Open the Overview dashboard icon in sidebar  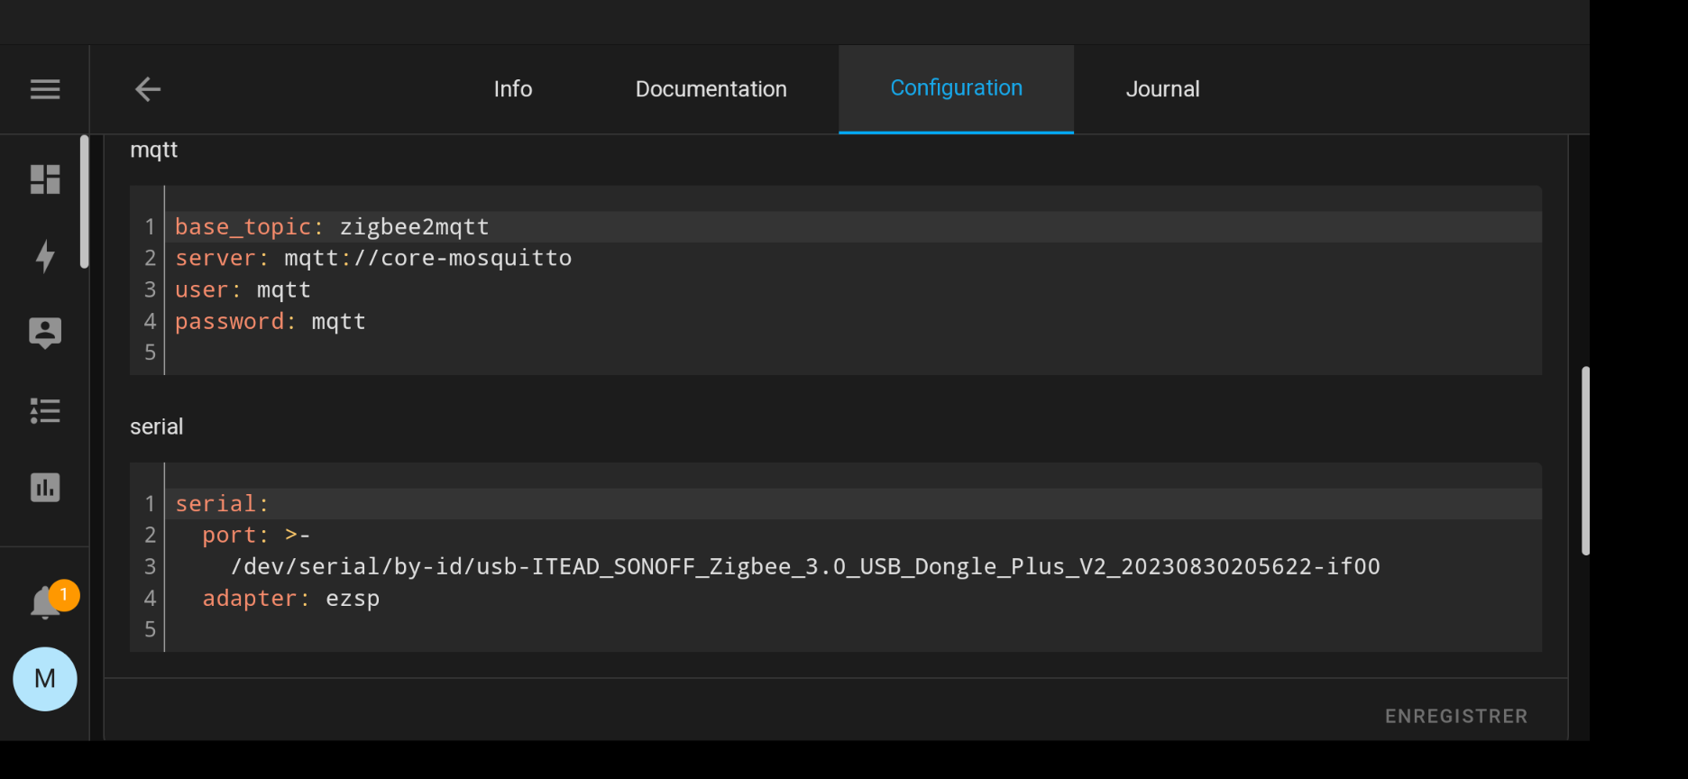[45, 179]
